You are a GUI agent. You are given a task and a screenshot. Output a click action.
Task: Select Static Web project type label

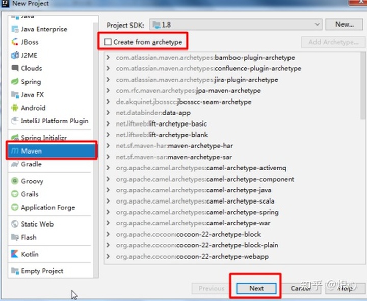[x=37, y=224]
